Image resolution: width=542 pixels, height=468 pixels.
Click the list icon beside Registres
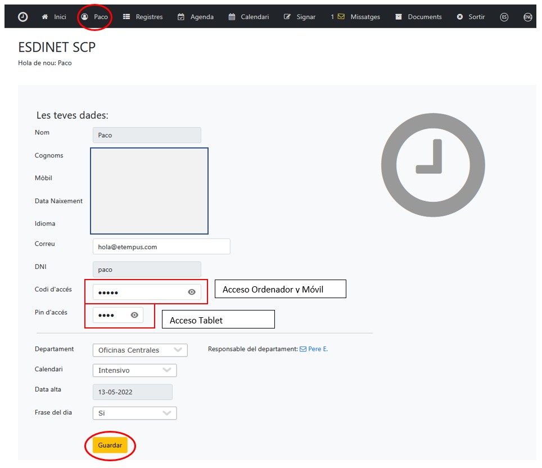(x=127, y=17)
